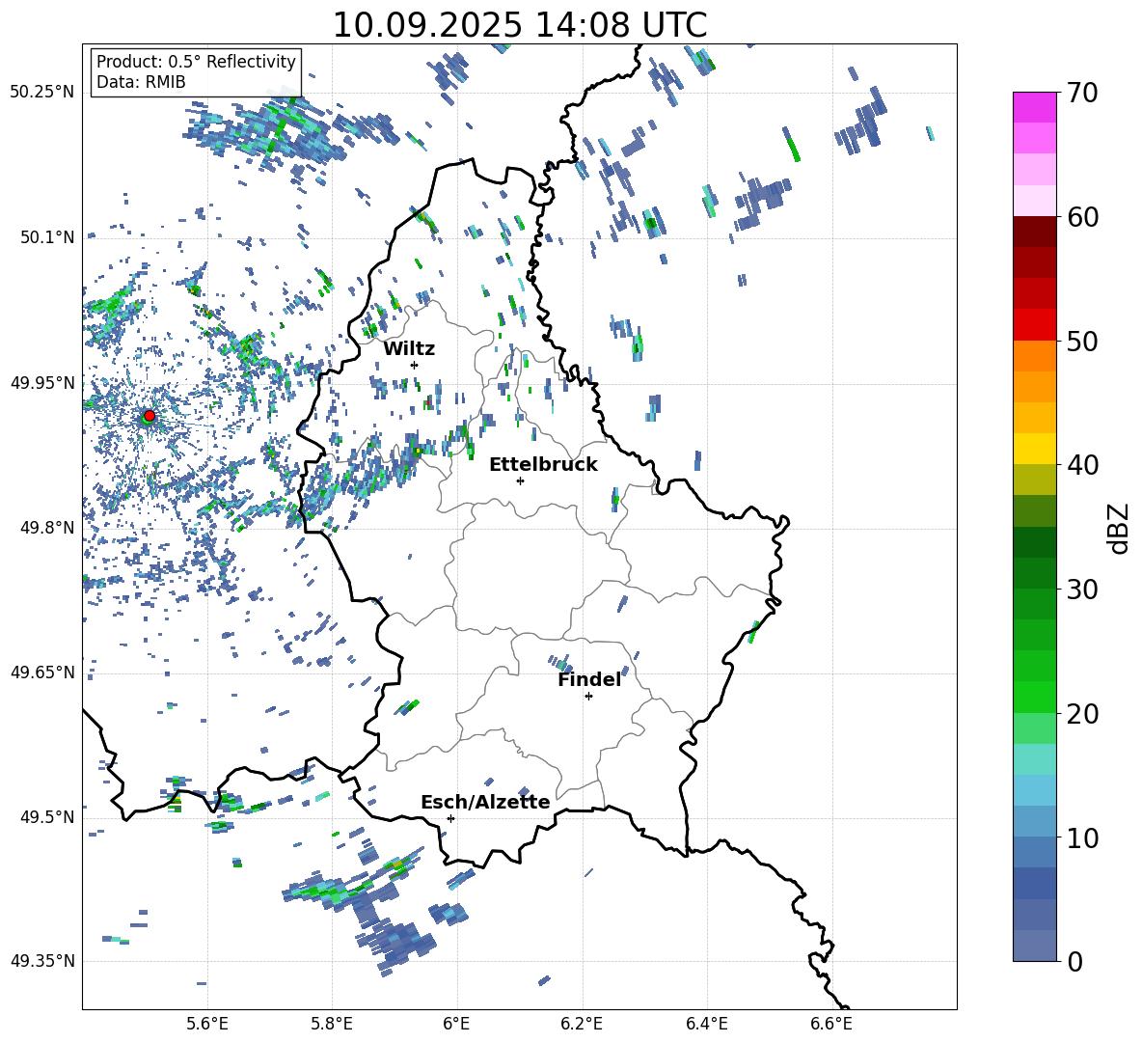This screenshot has width=1142, height=1043.
Task: Click the colorbar 10 tick label
Action: [1082, 837]
